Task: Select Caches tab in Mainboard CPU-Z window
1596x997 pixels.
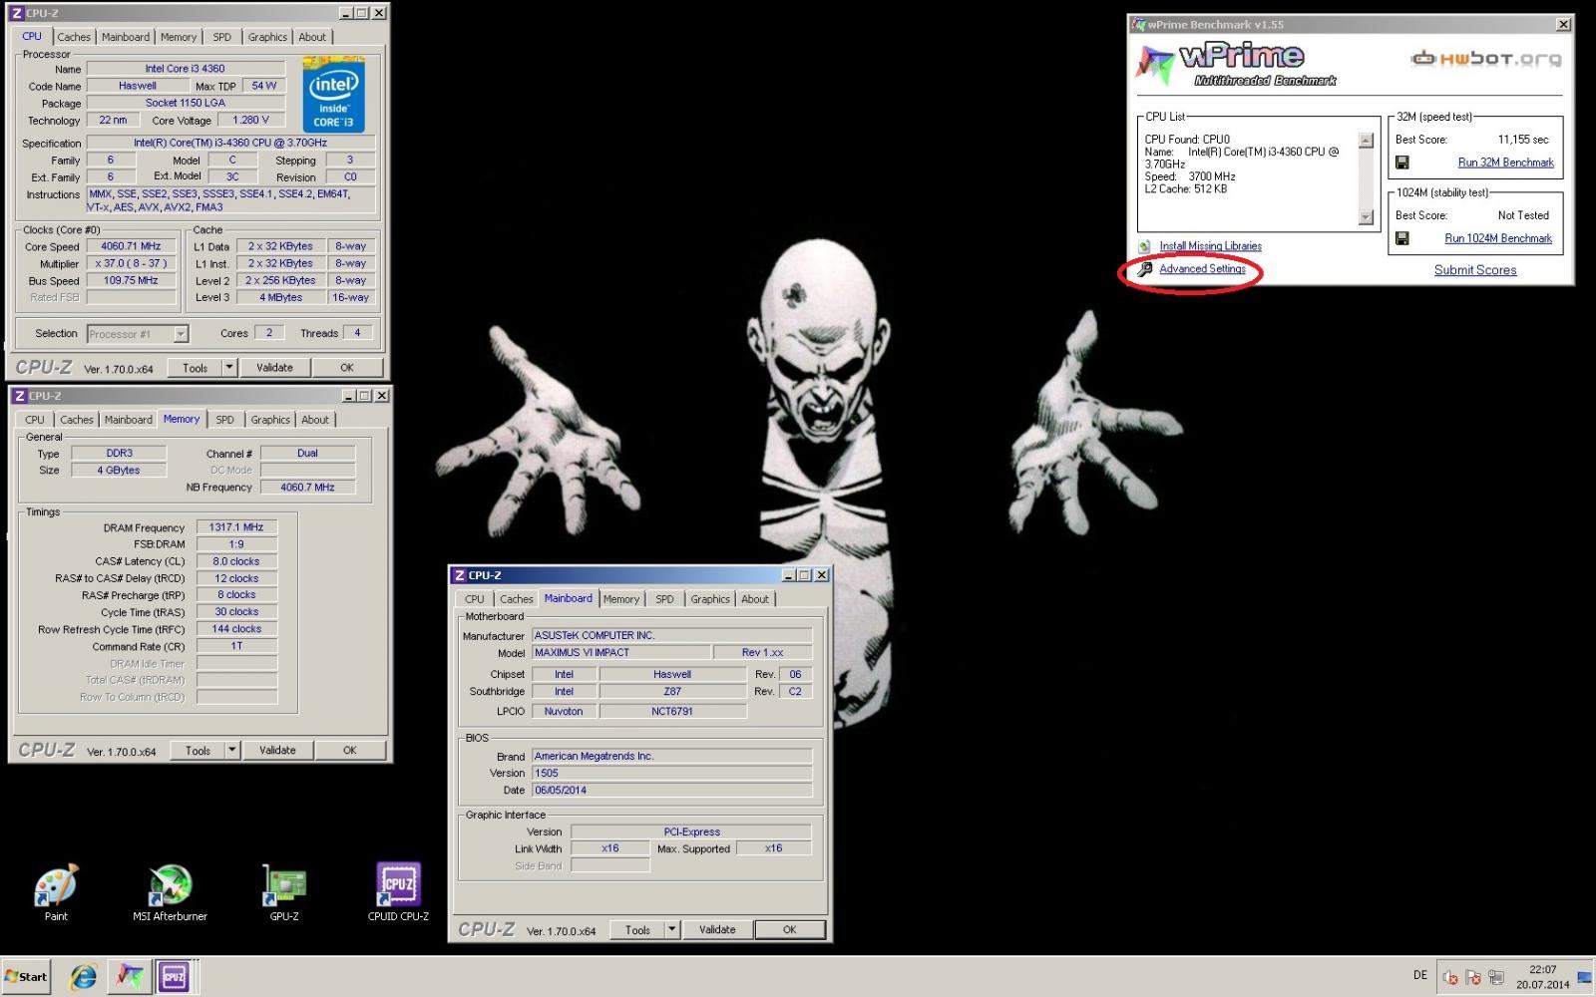Action: [517, 599]
